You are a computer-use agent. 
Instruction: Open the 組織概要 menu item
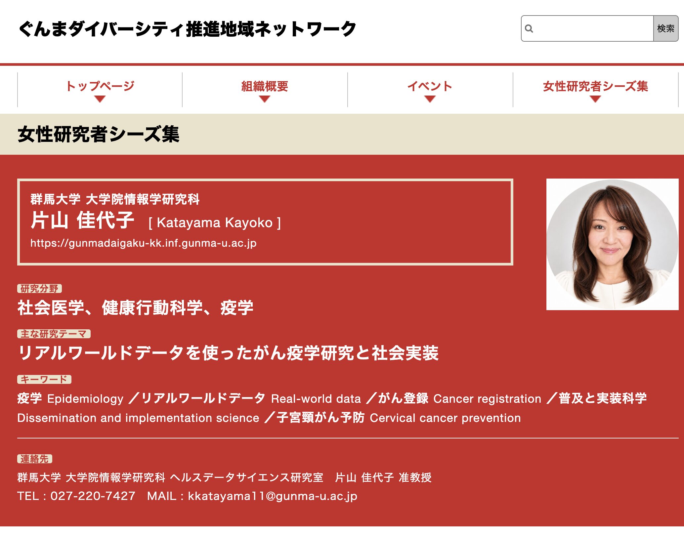[x=265, y=86]
